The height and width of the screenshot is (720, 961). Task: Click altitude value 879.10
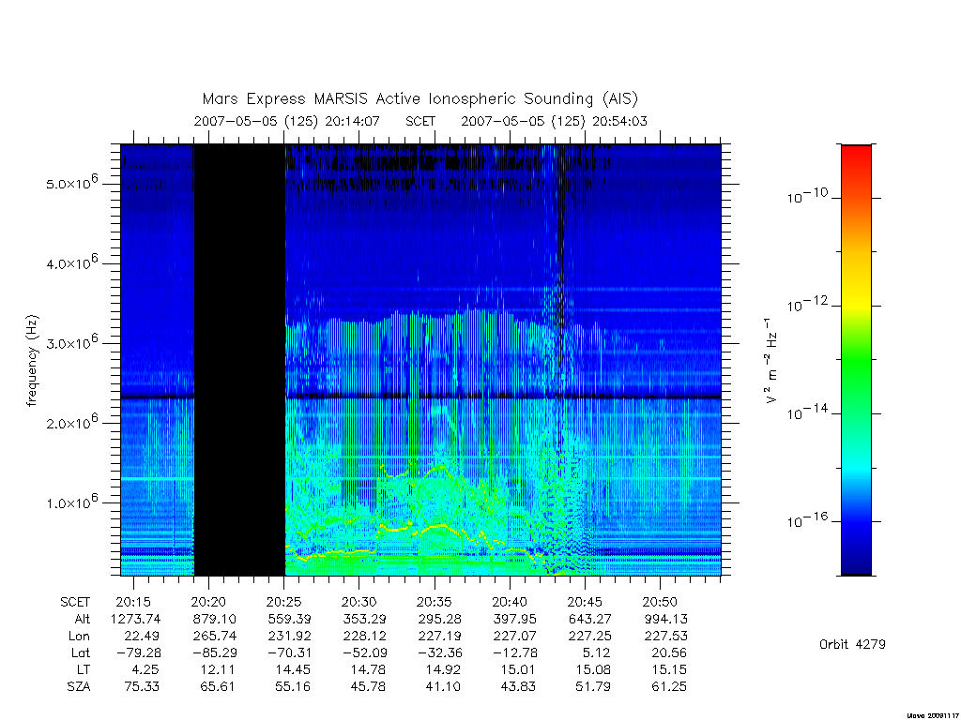click(x=214, y=619)
